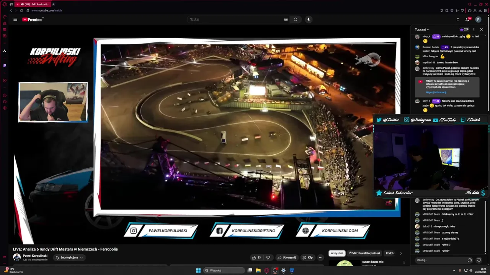This screenshot has width=490, height=275.
Task: Open sunset house mix video options
Action: tap(403, 262)
